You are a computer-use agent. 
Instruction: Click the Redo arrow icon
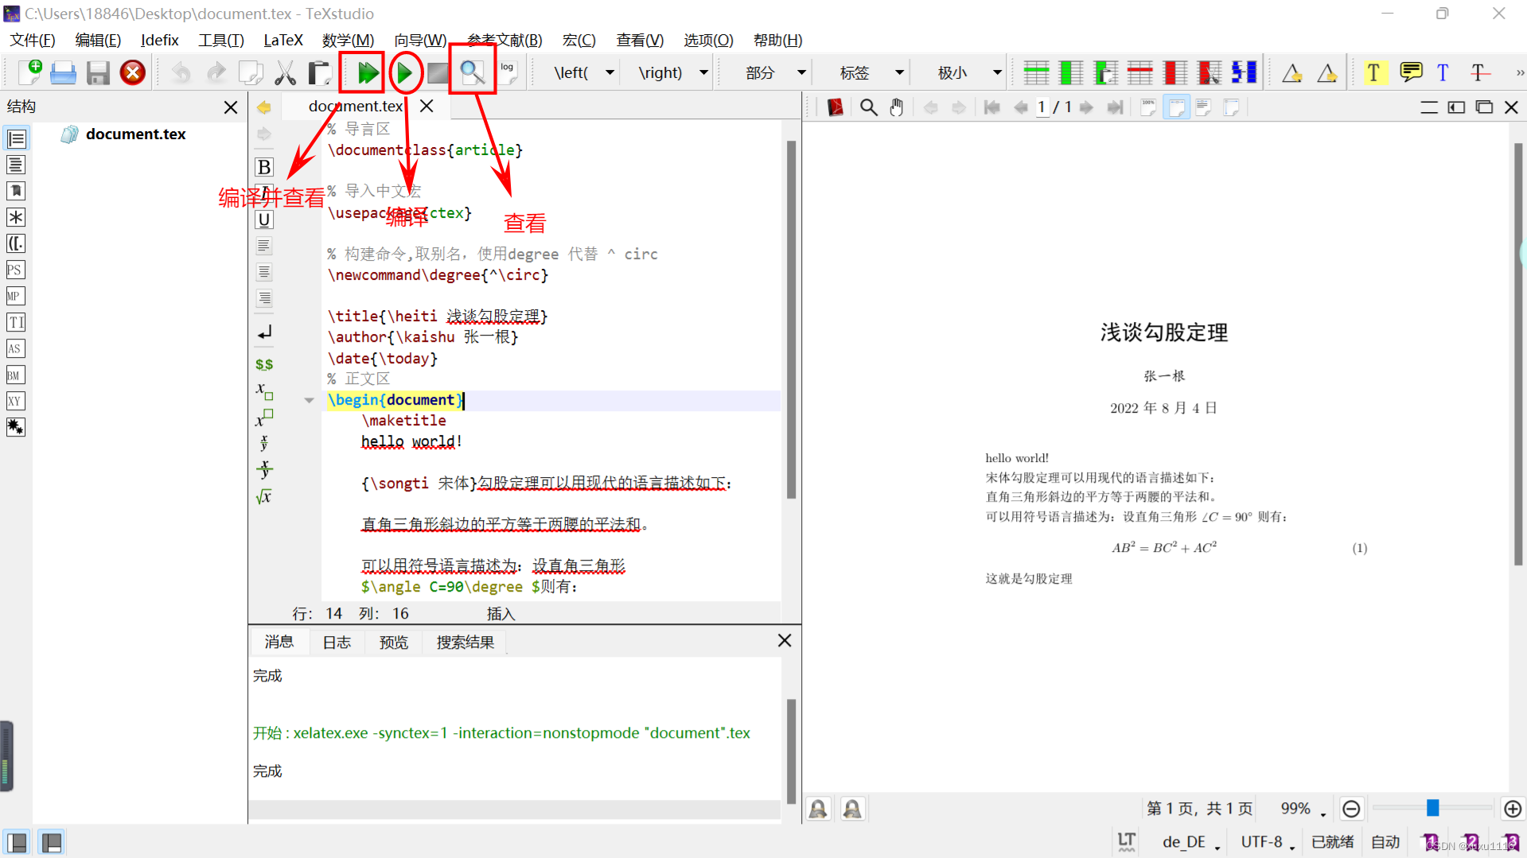216,73
